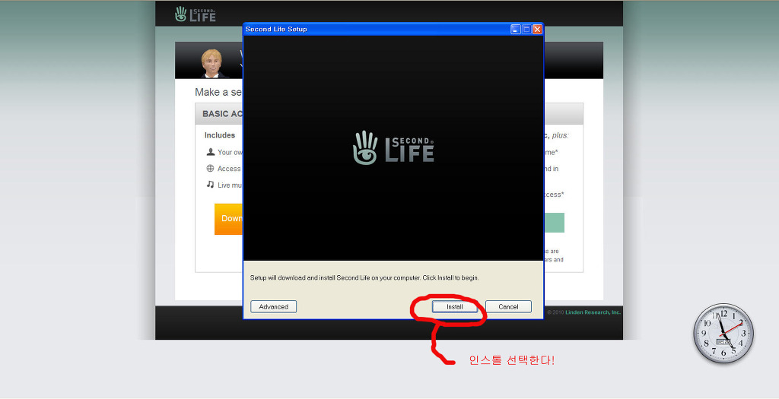
Task: Minimize the Second Life Setup window
Action: click(516, 30)
